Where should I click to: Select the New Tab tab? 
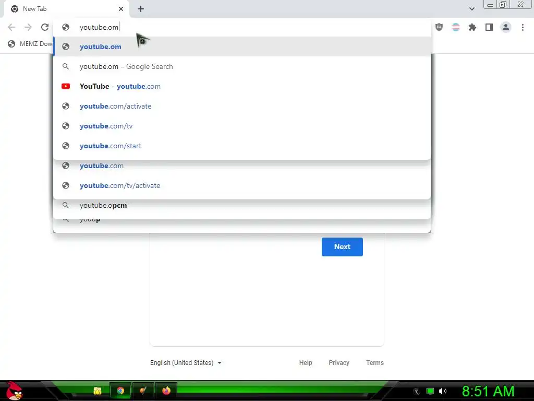pos(67,9)
